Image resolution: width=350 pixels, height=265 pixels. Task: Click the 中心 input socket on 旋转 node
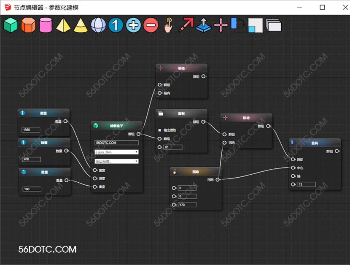(x=293, y=168)
